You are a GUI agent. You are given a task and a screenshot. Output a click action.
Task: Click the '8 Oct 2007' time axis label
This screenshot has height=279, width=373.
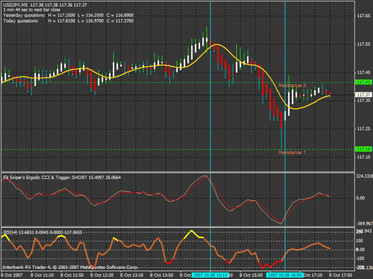coord(12,275)
